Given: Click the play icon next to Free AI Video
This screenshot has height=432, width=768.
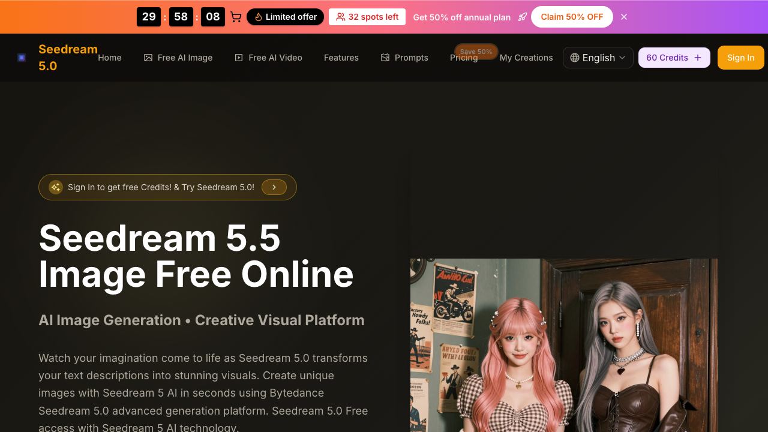Looking at the screenshot, I should click(x=239, y=58).
